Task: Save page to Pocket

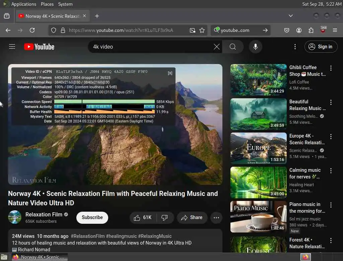Action: pos(287,30)
